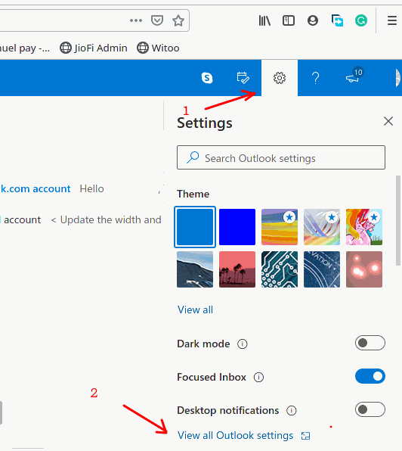Viewport: 402px width, 451px height.
Task: Open the email previewing 'Update the width and'
Action: pos(80,219)
